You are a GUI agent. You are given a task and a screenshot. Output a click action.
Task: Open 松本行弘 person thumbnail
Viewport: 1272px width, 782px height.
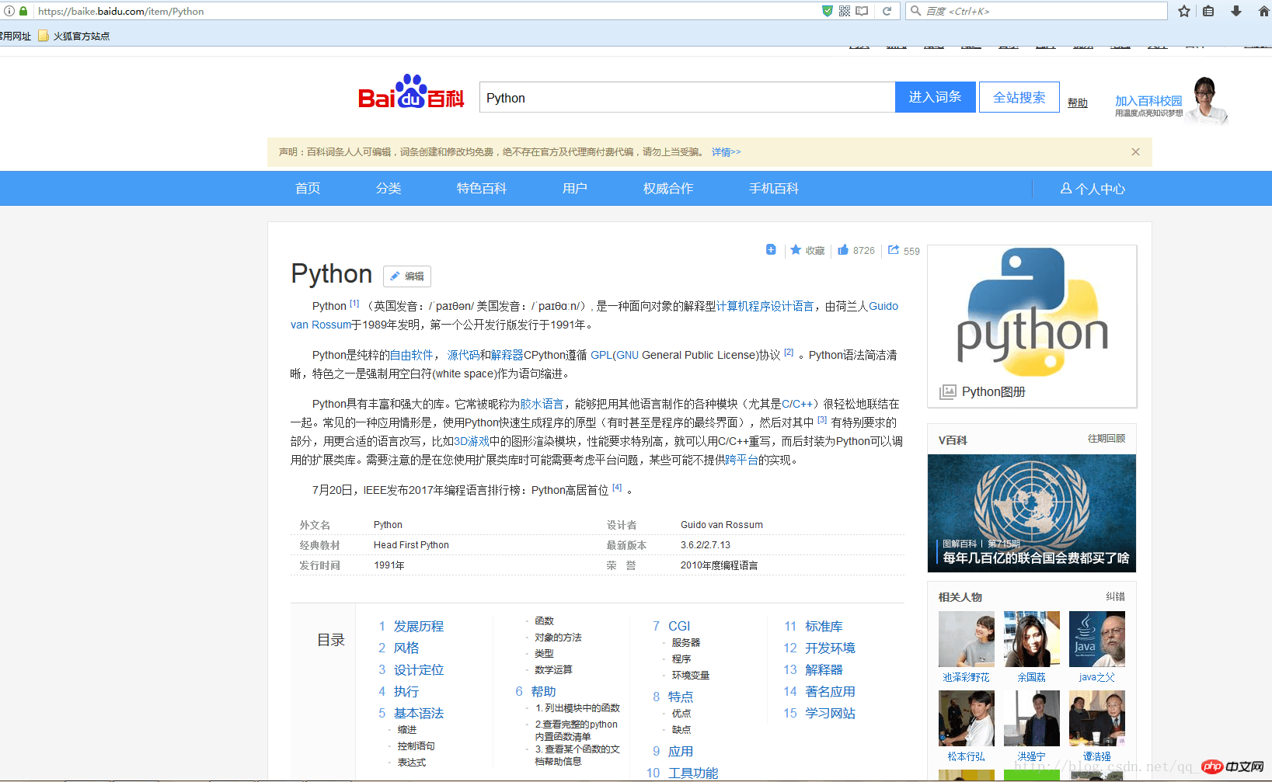tap(967, 718)
